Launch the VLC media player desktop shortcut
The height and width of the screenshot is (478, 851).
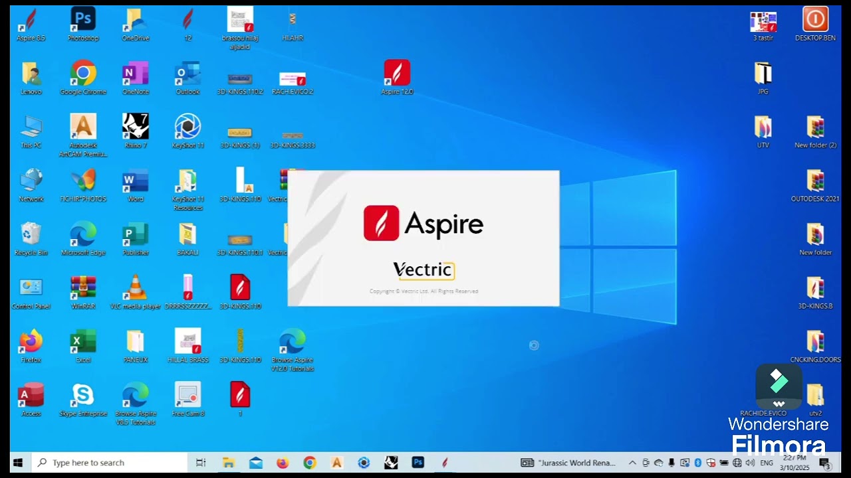pyautogui.click(x=136, y=293)
